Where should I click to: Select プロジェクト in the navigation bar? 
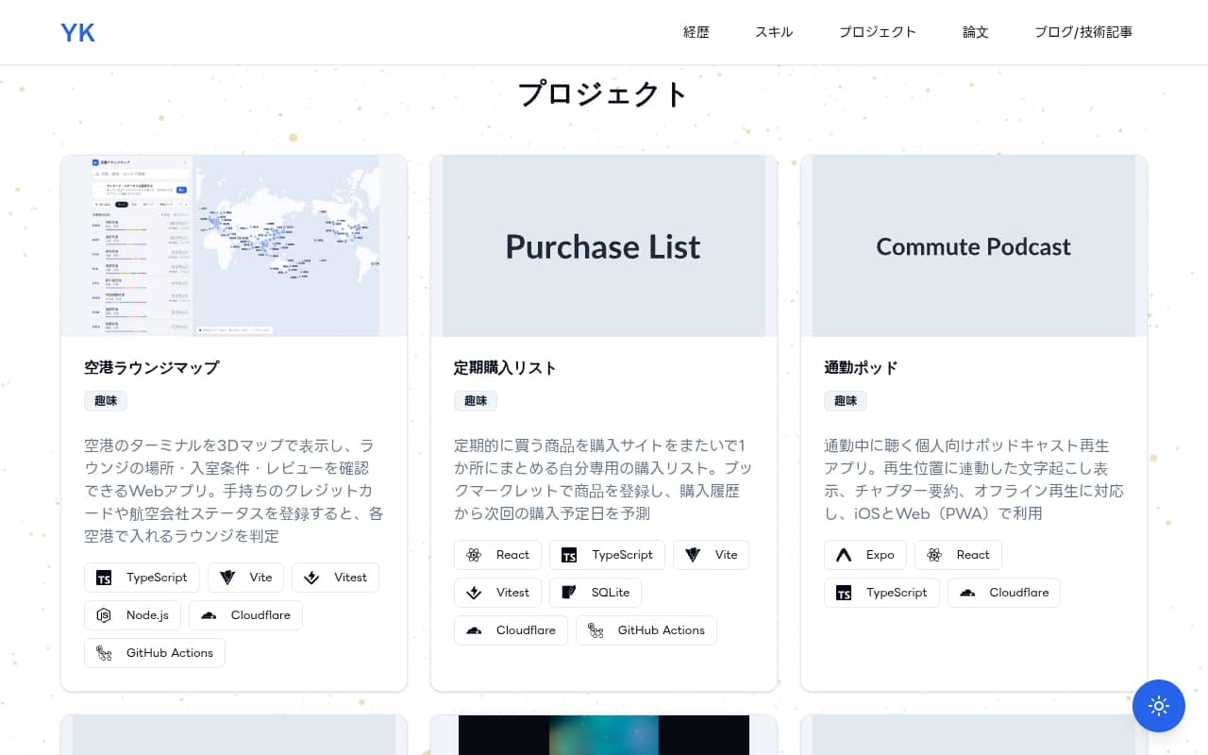tap(878, 32)
